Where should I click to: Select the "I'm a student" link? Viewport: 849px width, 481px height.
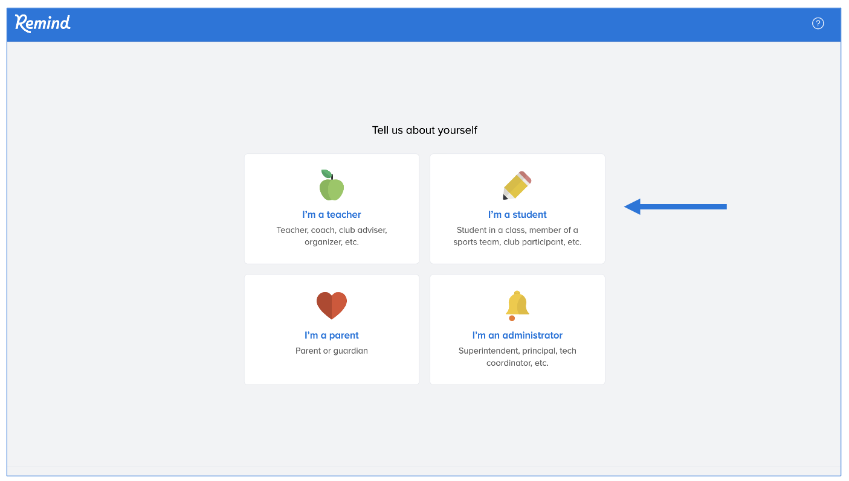[517, 214]
